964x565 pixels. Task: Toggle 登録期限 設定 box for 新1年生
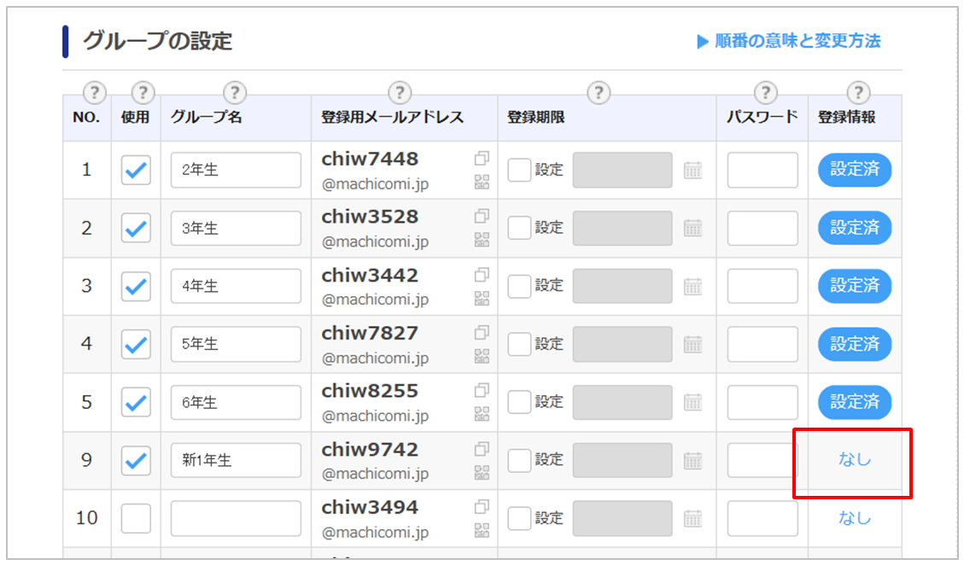[519, 460]
